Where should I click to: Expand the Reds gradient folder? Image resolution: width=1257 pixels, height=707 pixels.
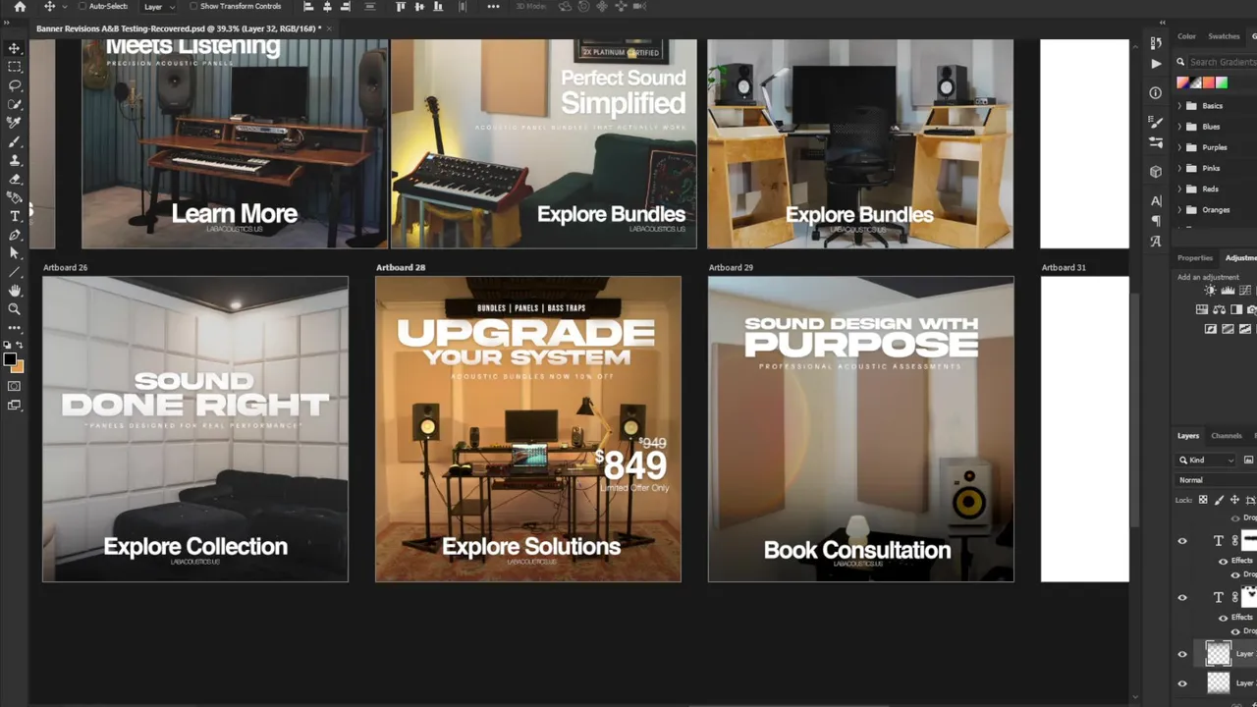pos(1179,189)
